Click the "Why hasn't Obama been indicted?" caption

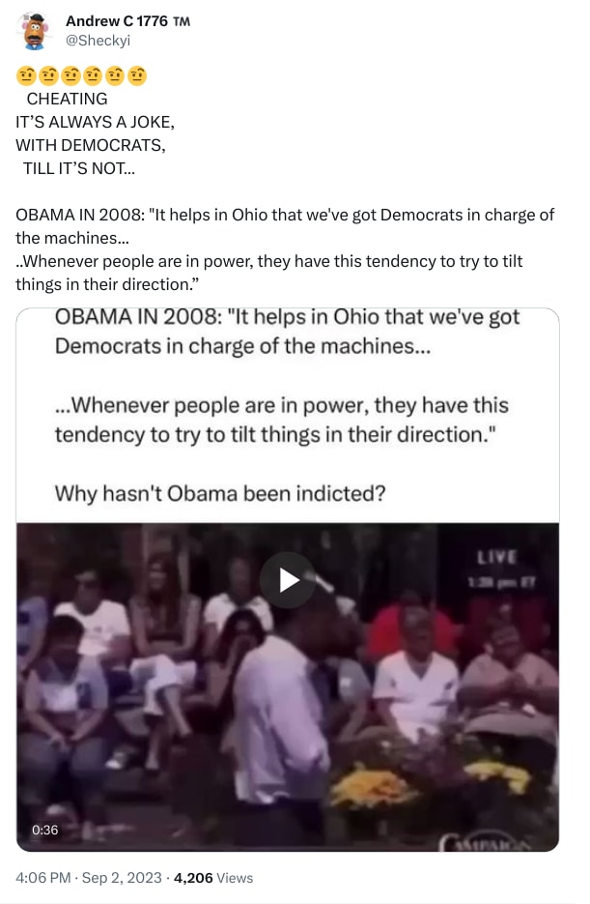[220, 493]
